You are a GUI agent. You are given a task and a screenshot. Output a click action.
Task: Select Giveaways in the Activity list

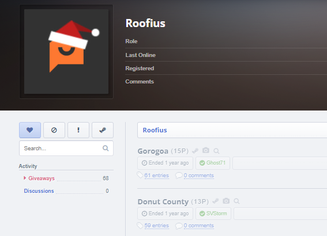(42, 178)
